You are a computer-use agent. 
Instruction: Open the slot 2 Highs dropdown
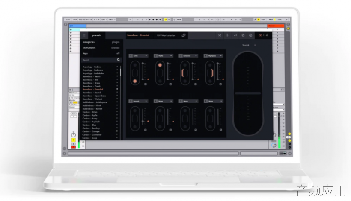tap(164, 56)
